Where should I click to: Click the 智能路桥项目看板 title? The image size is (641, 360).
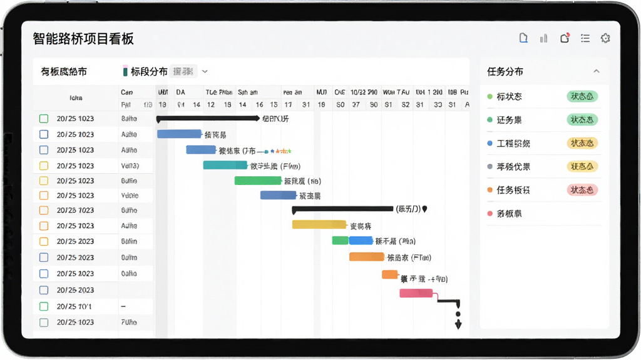pos(83,39)
